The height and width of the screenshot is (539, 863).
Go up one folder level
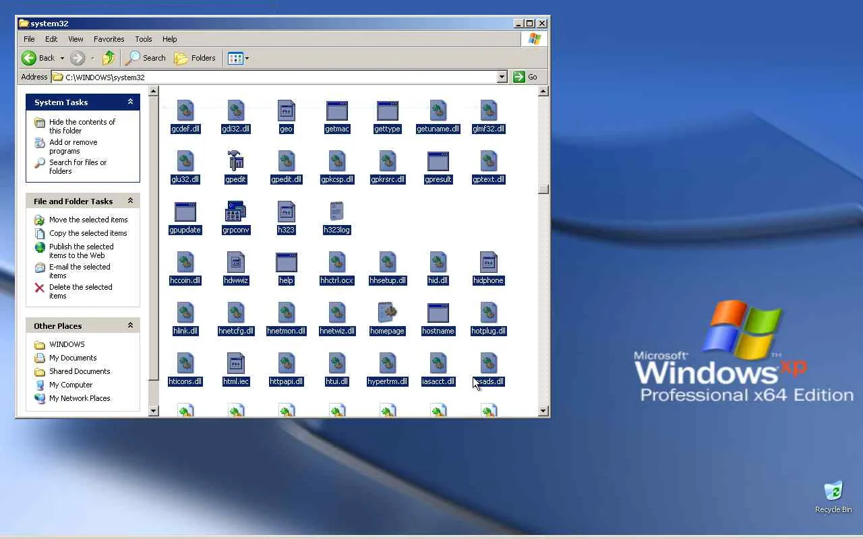(109, 58)
